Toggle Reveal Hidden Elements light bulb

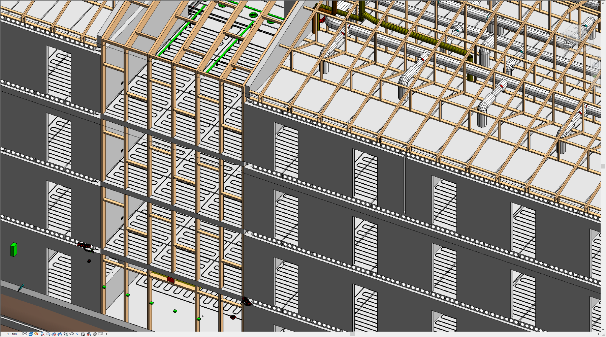click(x=77, y=334)
